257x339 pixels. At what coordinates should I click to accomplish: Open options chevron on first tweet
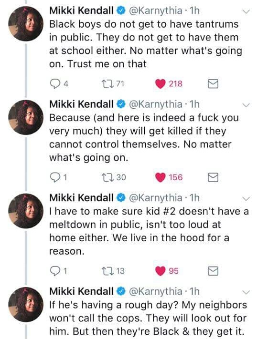tap(246, 11)
